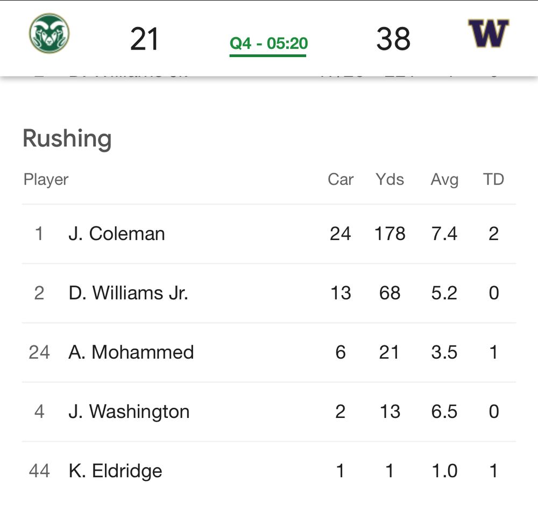Tap Coleman's 178 rushing yards value

click(x=390, y=234)
